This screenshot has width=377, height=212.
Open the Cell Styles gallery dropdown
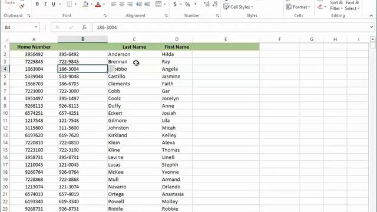[238, 7]
